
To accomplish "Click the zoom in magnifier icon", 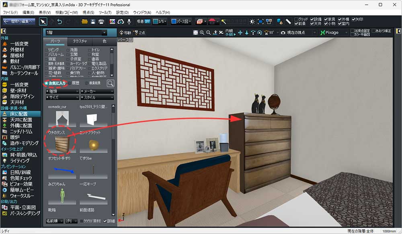I will pos(202,33).
